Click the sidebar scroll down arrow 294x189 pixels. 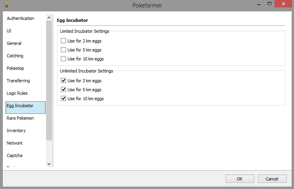(49, 164)
